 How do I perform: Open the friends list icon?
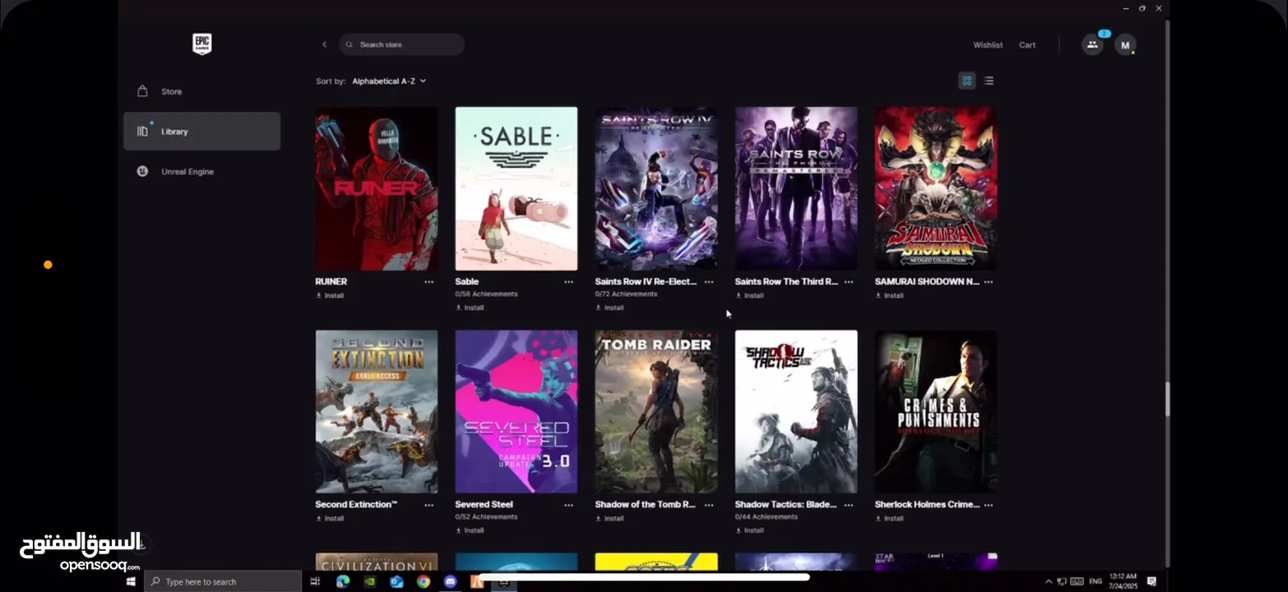click(1092, 45)
